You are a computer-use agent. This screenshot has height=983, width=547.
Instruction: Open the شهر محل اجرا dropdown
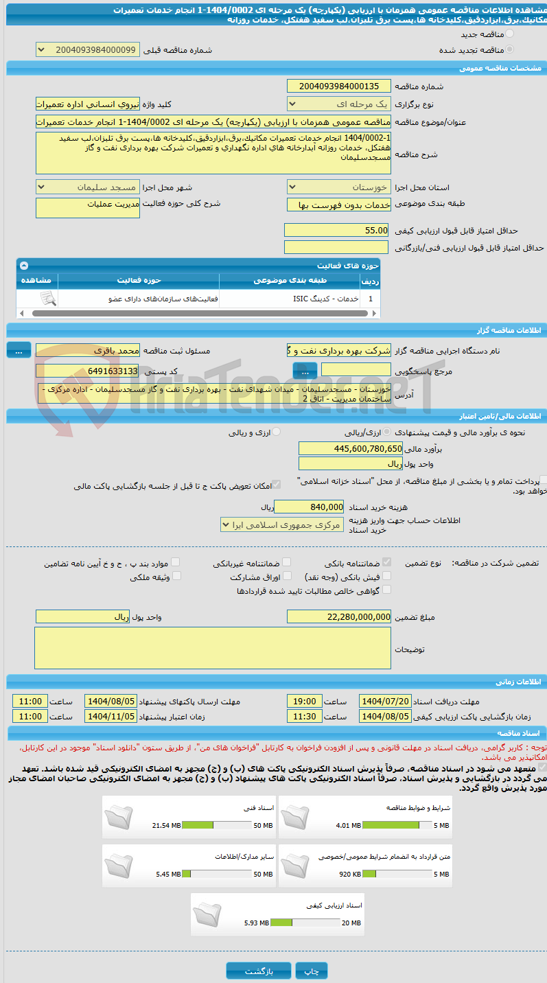87,187
